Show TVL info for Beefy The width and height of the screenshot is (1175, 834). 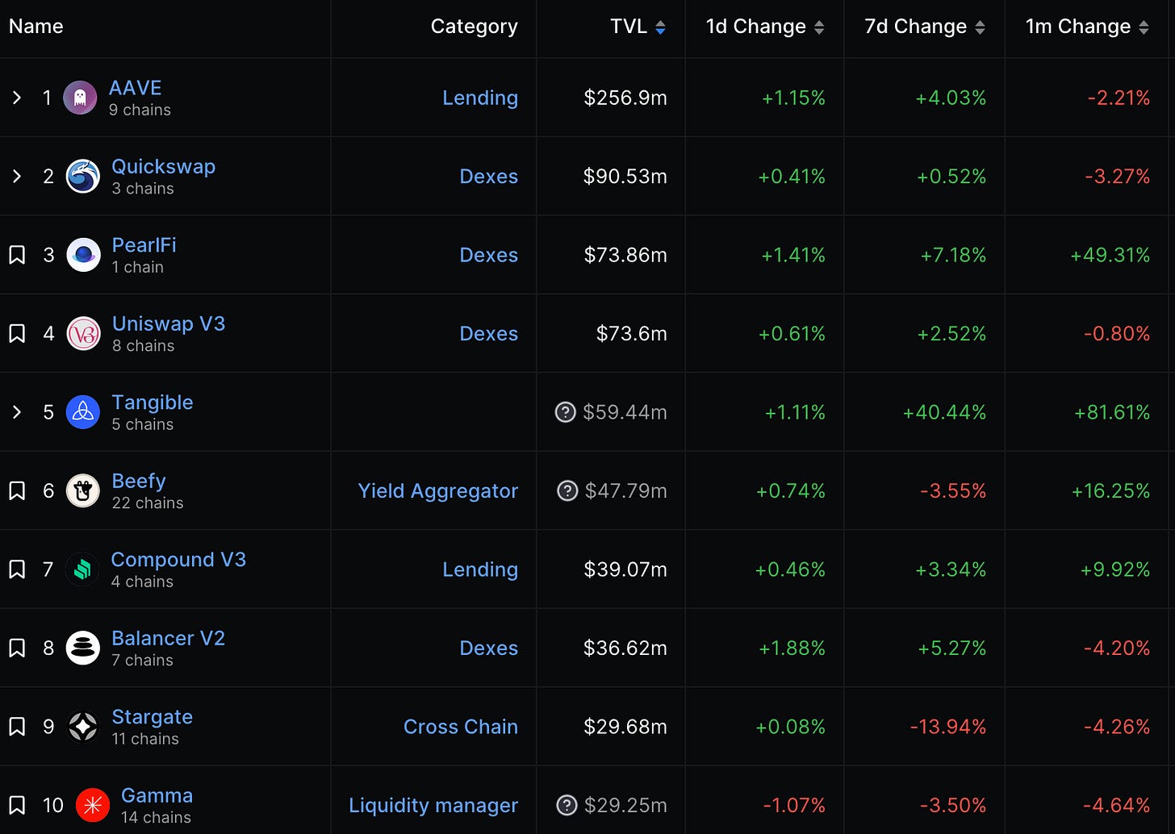tap(567, 490)
